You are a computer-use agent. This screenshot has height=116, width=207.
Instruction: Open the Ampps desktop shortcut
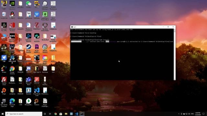4,70
